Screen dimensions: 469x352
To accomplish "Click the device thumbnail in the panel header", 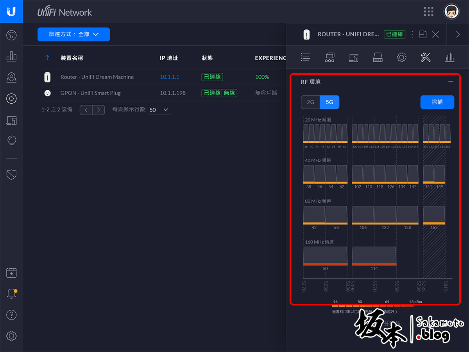I will click(x=306, y=34).
